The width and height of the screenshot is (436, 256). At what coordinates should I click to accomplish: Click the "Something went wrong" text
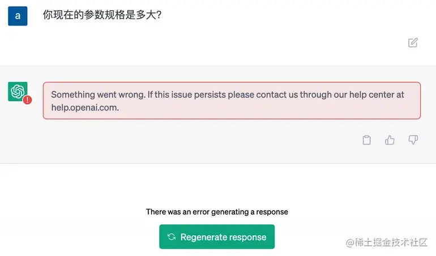click(98, 95)
